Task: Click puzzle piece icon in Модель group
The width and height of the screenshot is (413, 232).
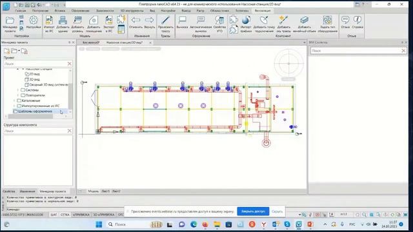Action: click(121, 19)
